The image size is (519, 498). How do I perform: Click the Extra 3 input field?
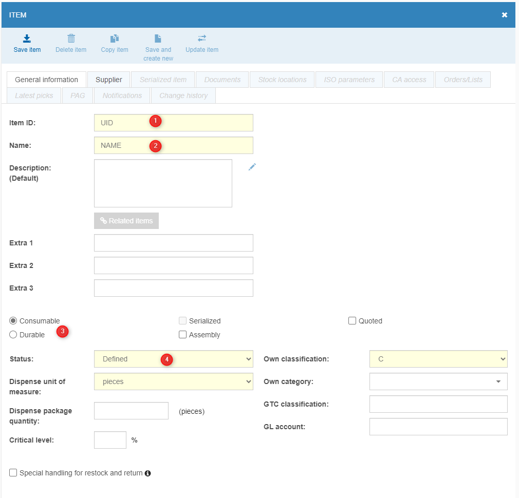174,288
